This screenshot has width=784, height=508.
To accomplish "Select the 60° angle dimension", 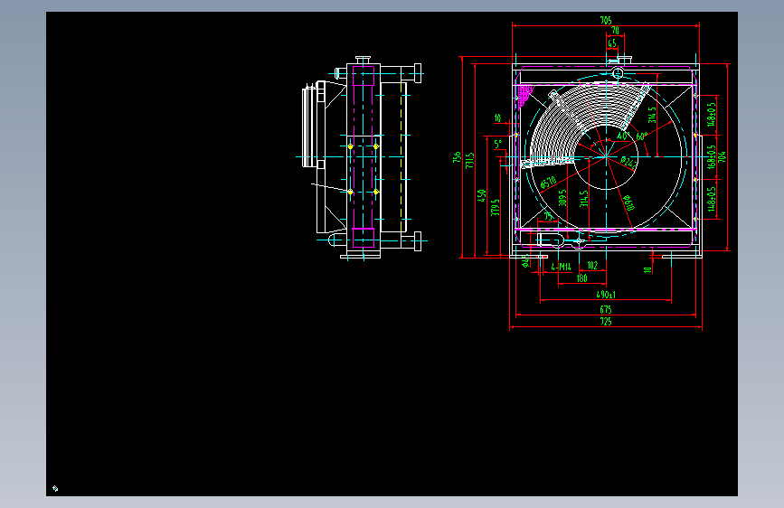I will pos(641,136).
